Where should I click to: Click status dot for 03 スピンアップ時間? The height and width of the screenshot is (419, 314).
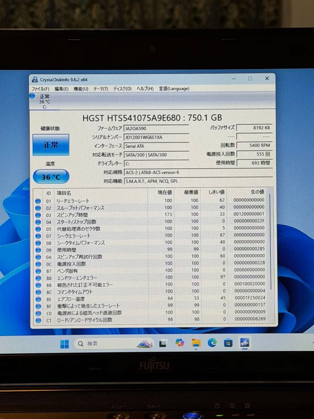coord(38,215)
